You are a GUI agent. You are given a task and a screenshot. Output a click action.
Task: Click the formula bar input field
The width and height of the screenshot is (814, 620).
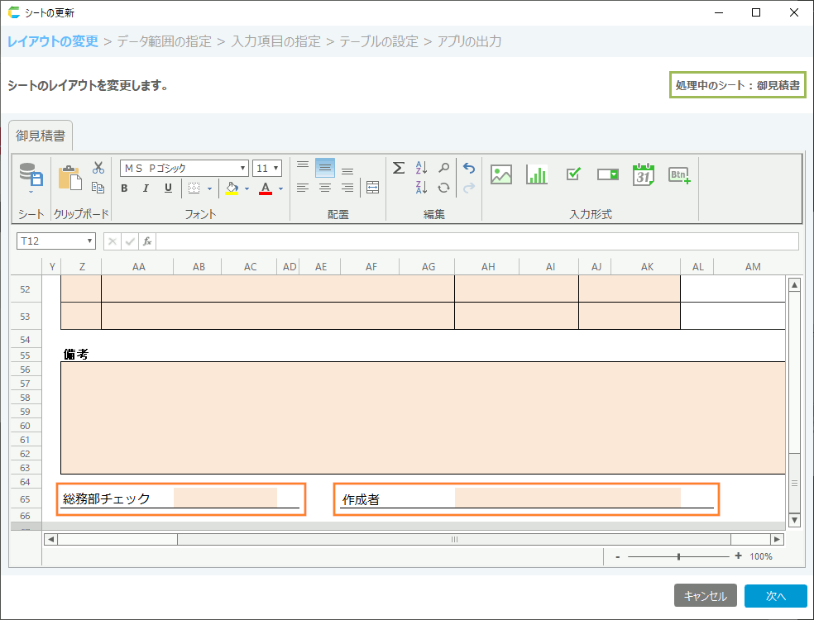pyautogui.click(x=476, y=241)
